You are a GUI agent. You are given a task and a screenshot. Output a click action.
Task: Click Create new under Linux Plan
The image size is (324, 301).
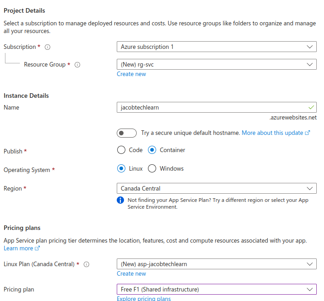131,274
